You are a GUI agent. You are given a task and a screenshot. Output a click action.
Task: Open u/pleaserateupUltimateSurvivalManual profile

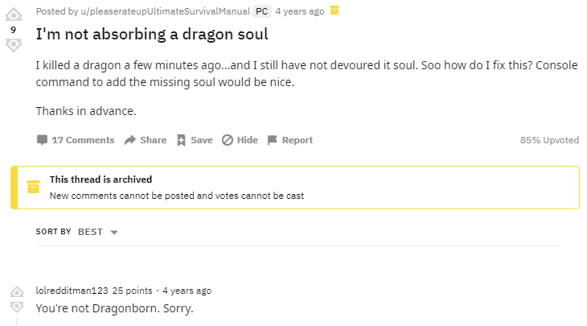point(159,11)
